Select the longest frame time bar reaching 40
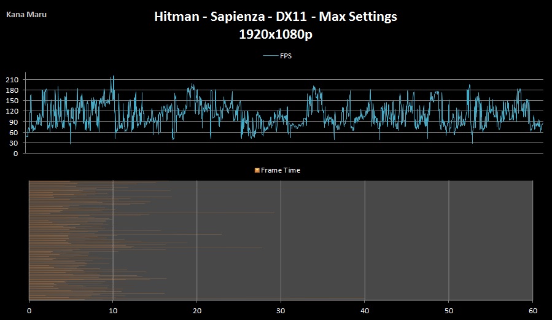 tap(196, 298)
